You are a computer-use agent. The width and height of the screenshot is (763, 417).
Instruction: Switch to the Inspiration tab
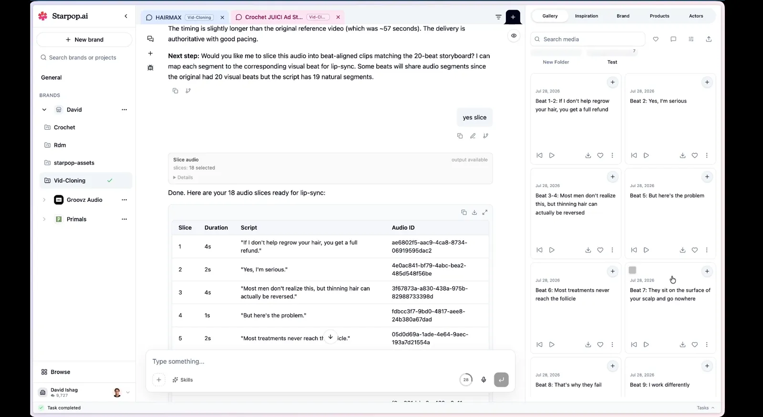(x=586, y=16)
